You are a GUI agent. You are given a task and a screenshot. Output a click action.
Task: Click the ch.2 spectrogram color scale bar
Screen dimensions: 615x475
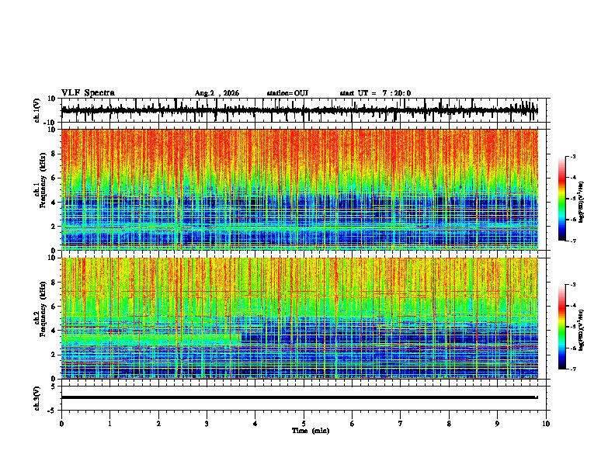pos(562,327)
